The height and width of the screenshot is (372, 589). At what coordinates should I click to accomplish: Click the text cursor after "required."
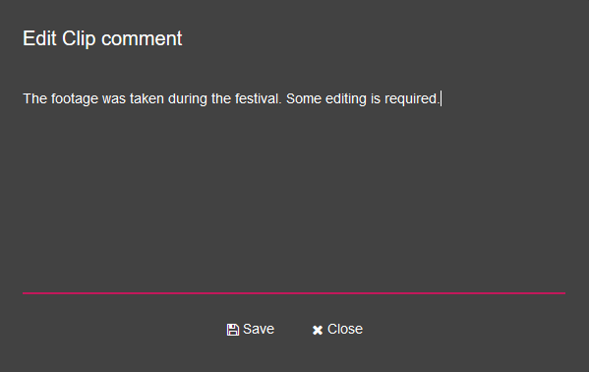[x=441, y=98]
